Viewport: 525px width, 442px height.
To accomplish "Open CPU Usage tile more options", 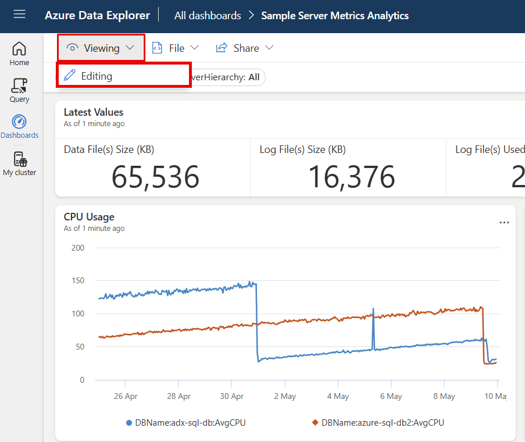I will tap(504, 222).
